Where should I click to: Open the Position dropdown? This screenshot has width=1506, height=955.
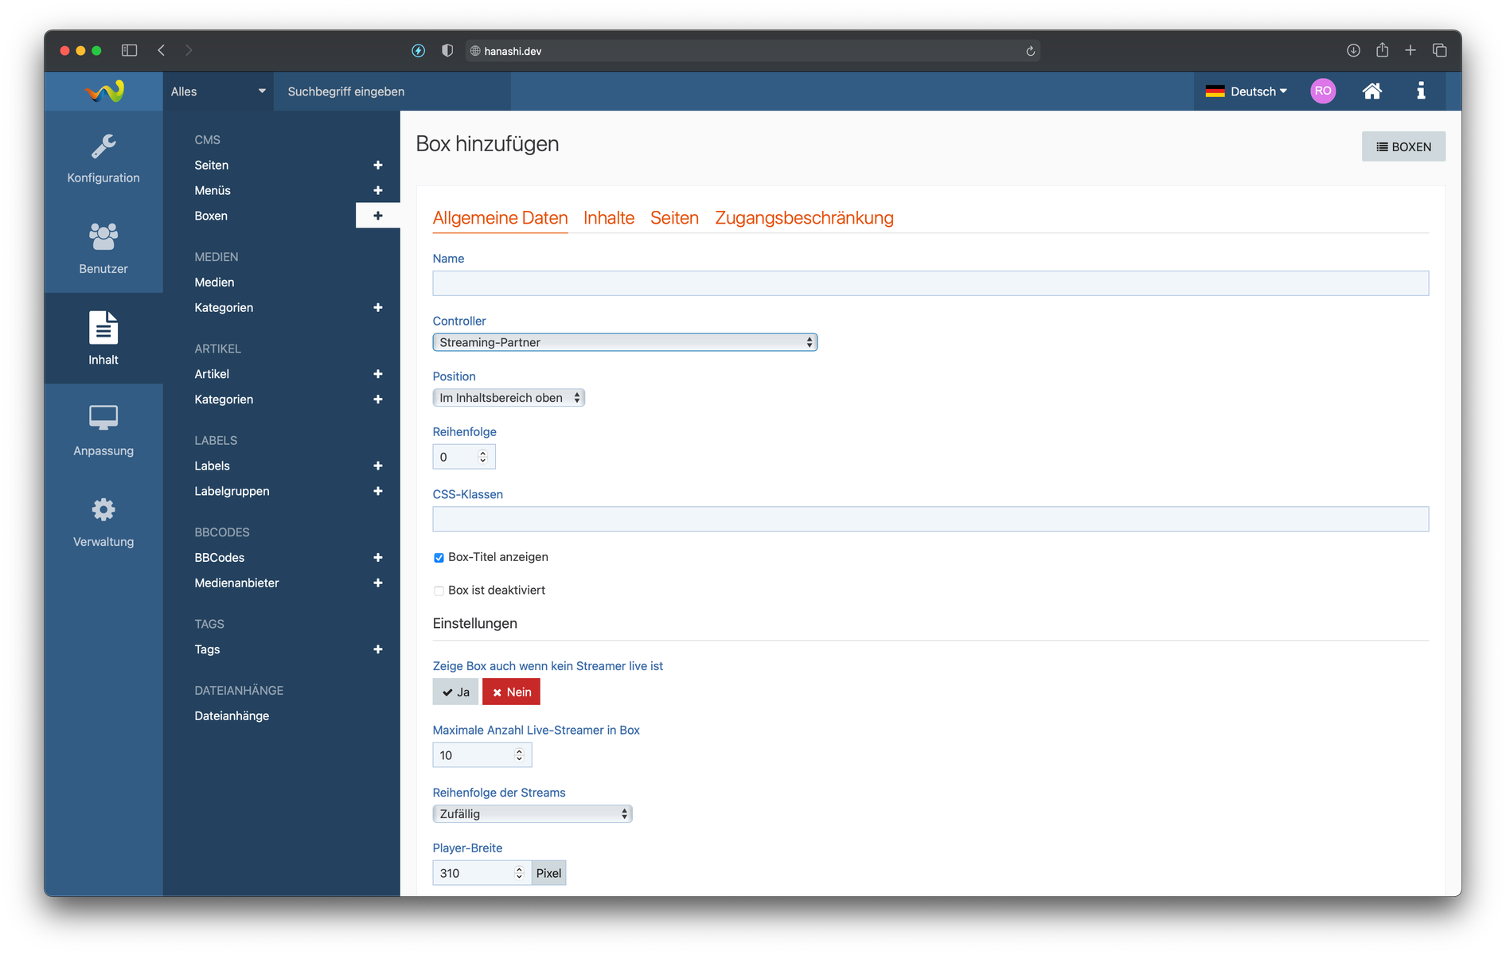(509, 398)
